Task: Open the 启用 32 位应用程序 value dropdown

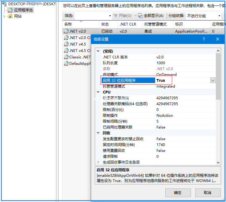Action: click(212, 80)
